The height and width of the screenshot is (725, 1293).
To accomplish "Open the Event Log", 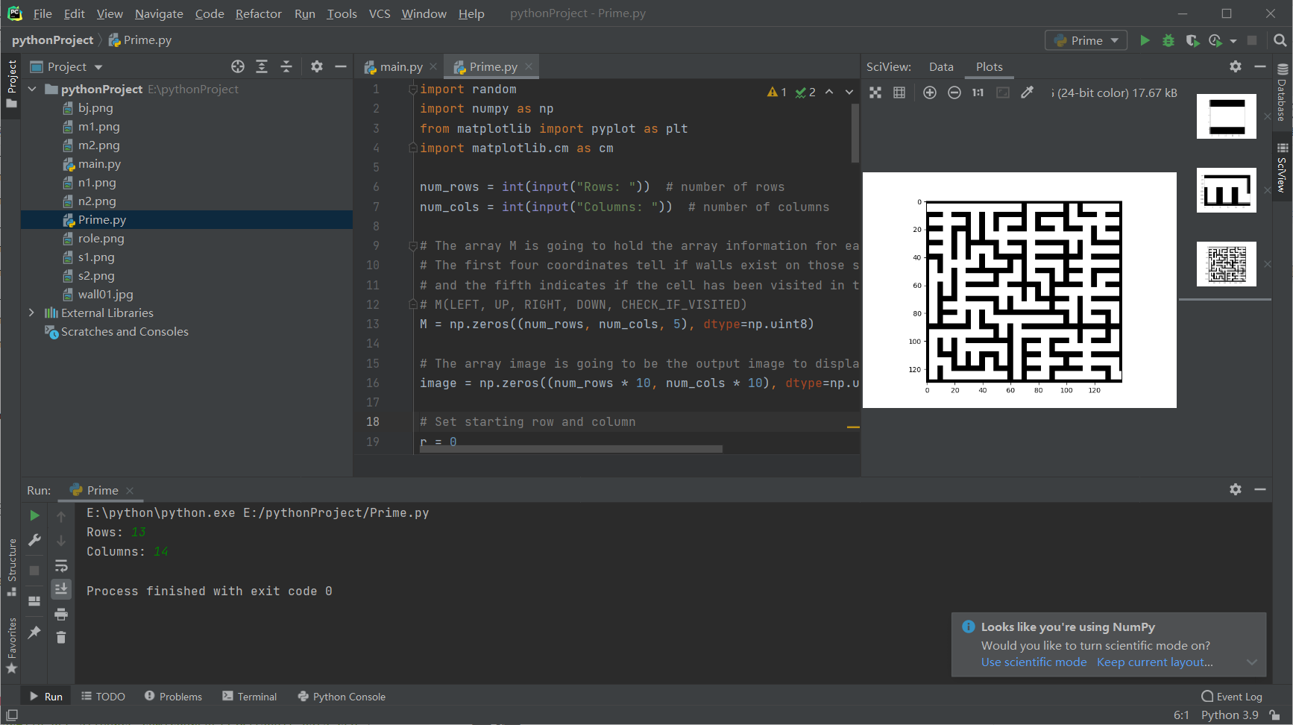I will click(1232, 697).
